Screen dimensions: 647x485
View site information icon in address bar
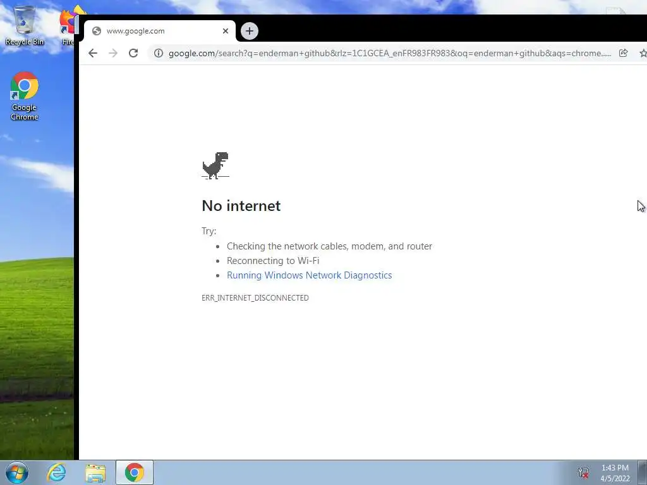coord(159,53)
